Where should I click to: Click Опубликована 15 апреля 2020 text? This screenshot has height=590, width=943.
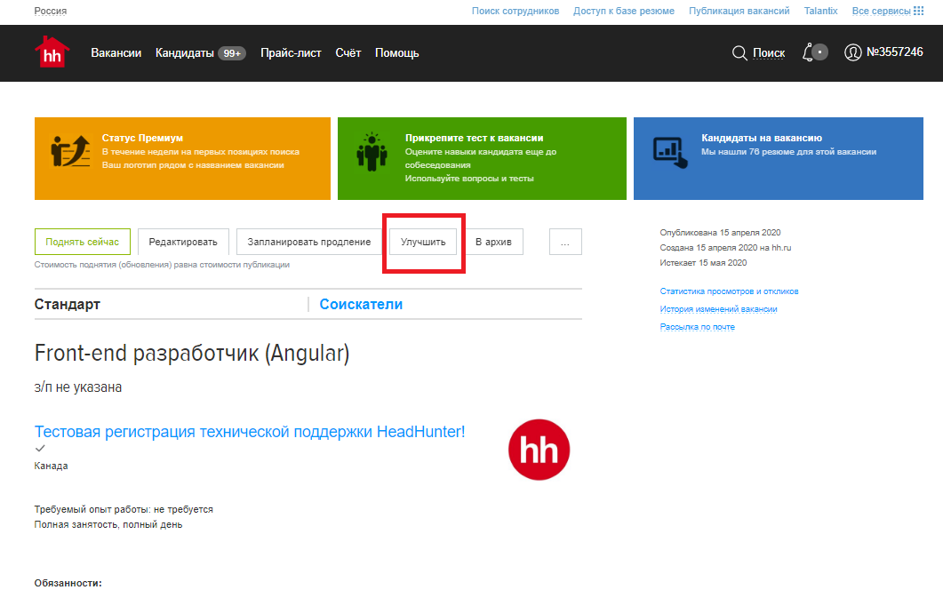click(720, 233)
